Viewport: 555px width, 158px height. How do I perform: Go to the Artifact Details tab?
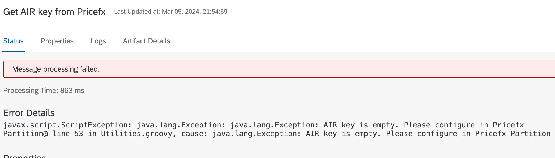tap(146, 41)
